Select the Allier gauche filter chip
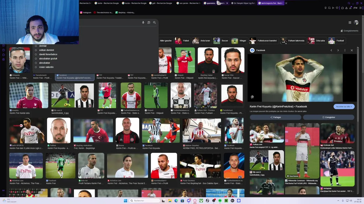This screenshot has height=204, width=364. [166, 41]
